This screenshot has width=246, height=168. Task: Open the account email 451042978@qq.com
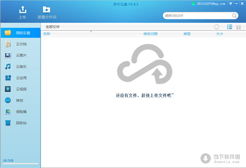click(x=211, y=4)
